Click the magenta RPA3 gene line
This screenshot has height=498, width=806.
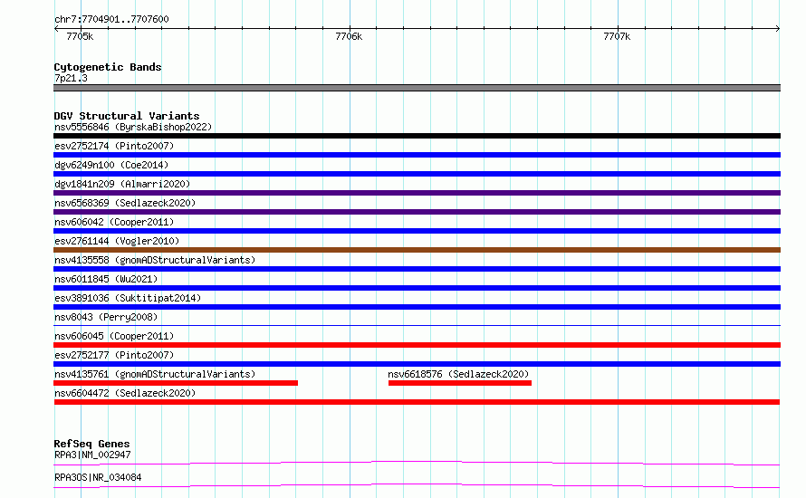[417, 463]
